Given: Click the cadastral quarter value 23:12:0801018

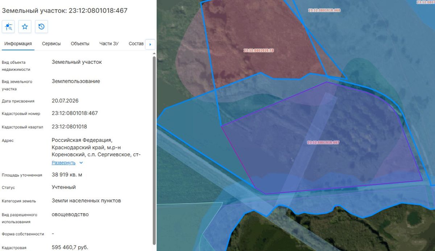Looking at the screenshot, I should (x=69, y=127).
